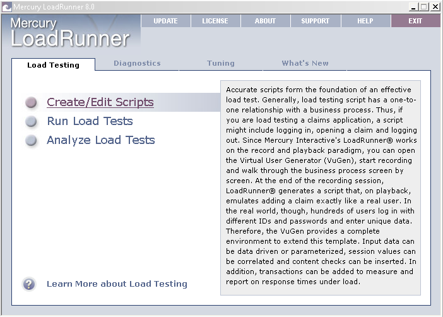Open Create/Edit Scripts link
Image resolution: width=443 pixels, height=317 pixels.
[100, 102]
